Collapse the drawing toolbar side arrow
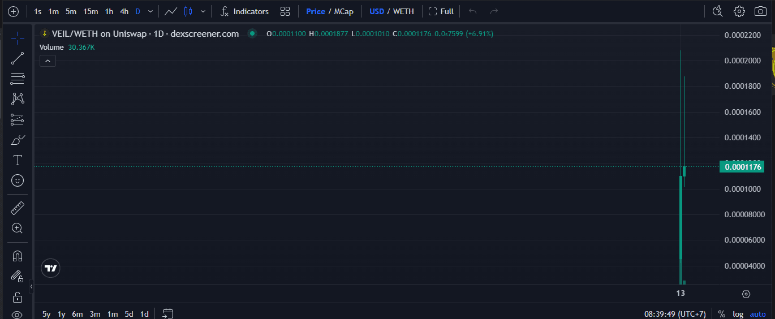This screenshot has height=319, width=775. pos(32,287)
